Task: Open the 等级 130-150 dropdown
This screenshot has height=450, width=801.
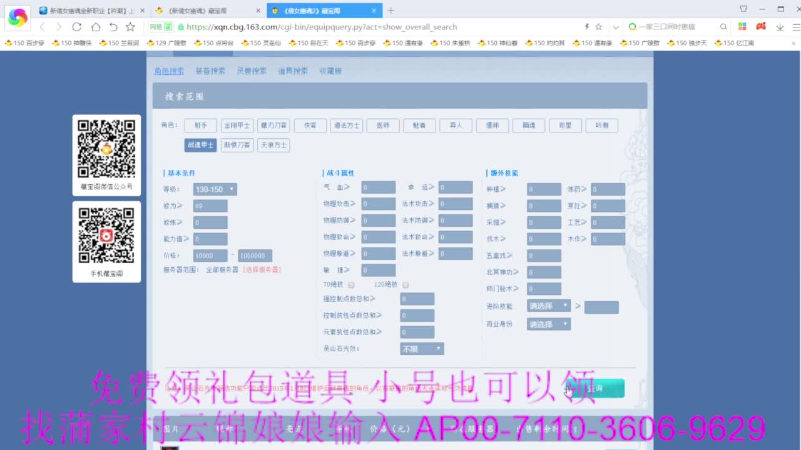Action: (x=216, y=189)
